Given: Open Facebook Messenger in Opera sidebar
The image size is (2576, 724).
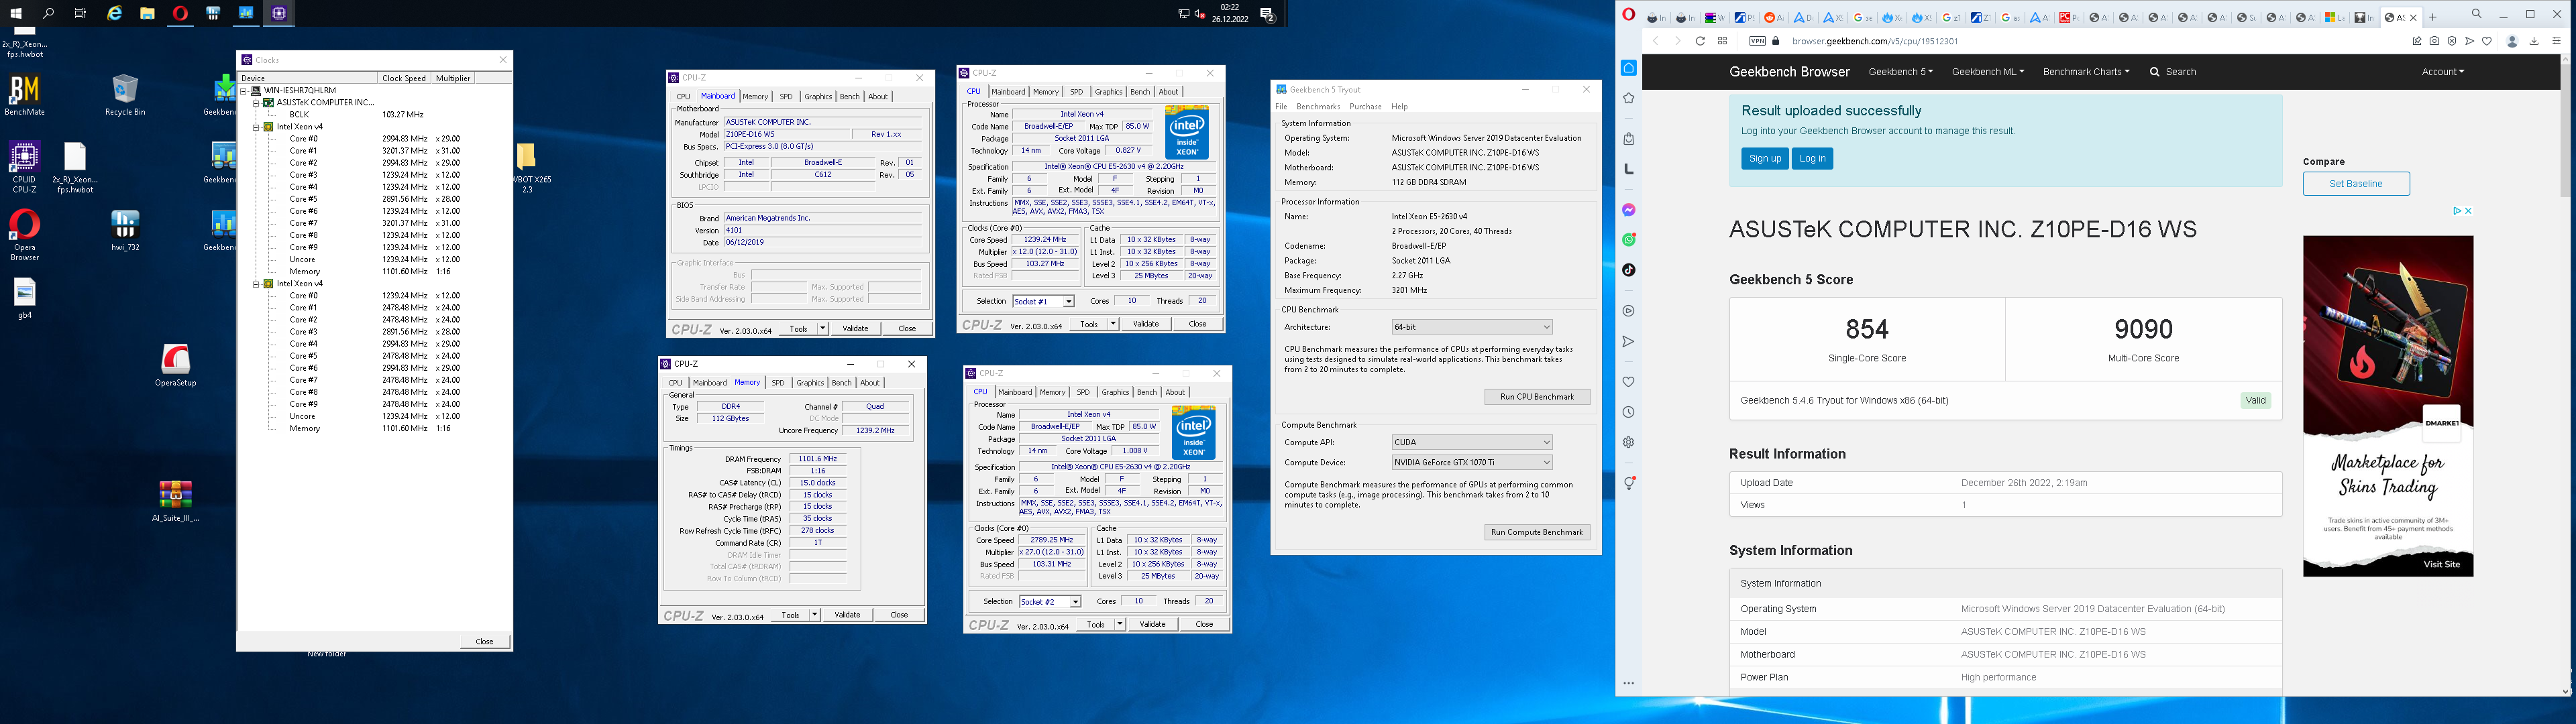Looking at the screenshot, I should (1628, 210).
